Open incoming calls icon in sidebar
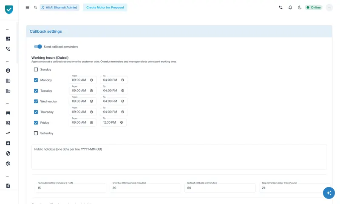340x204 pixels. 8,49
